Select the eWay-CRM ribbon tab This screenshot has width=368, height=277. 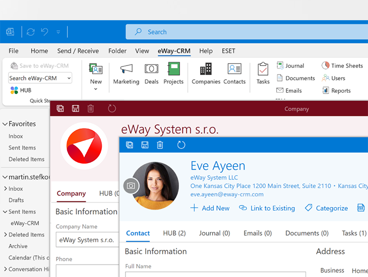click(x=174, y=51)
